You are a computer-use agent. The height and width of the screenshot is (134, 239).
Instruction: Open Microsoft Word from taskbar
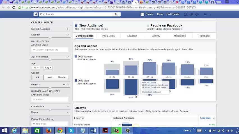(x=93, y=130)
